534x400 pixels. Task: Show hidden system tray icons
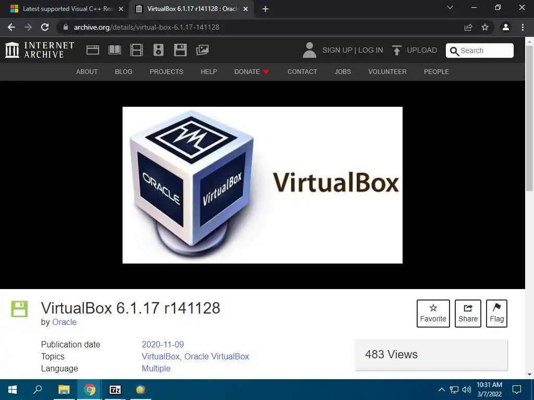coord(441,390)
